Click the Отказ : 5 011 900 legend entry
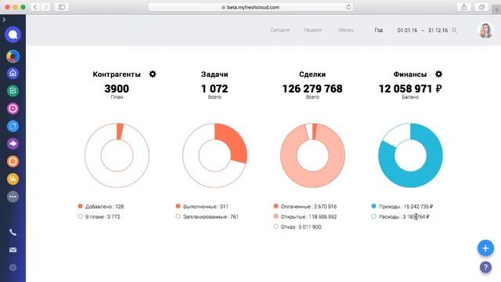This screenshot has height=282, width=501. pyautogui.click(x=297, y=227)
